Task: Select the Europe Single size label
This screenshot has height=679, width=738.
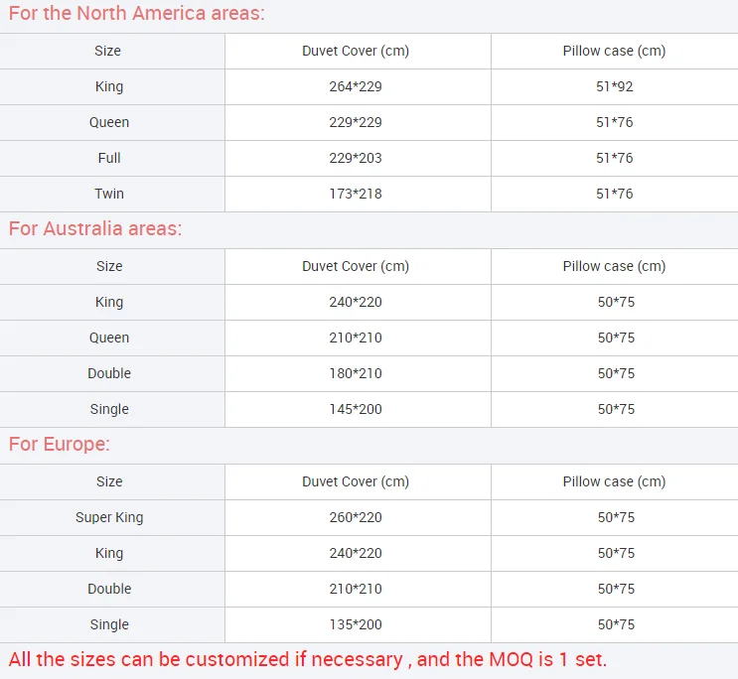Action: 109,624
